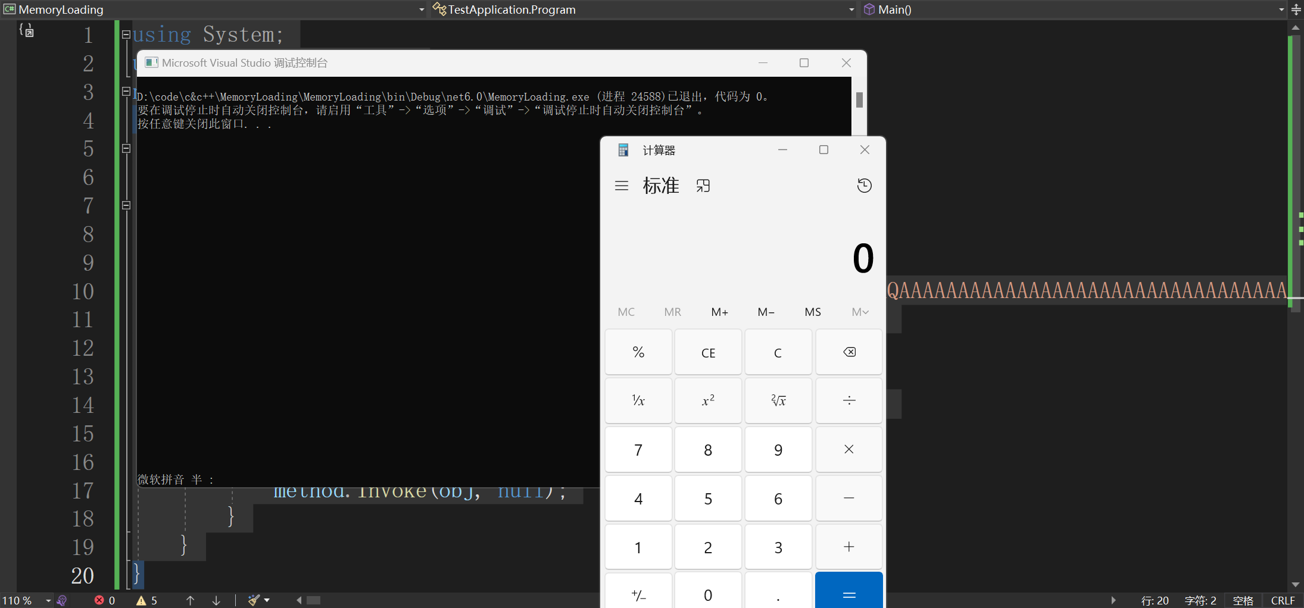
Task: Click digit 7 on the calculator
Action: click(638, 450)
